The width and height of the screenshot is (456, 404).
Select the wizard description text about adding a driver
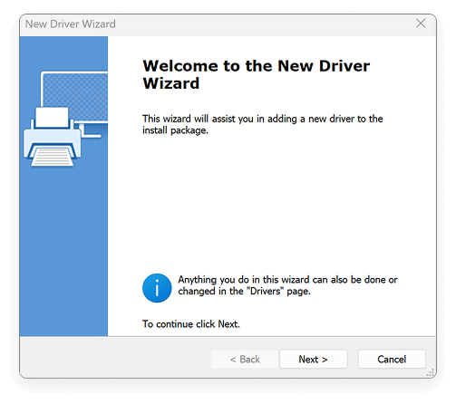coord(263,124)
